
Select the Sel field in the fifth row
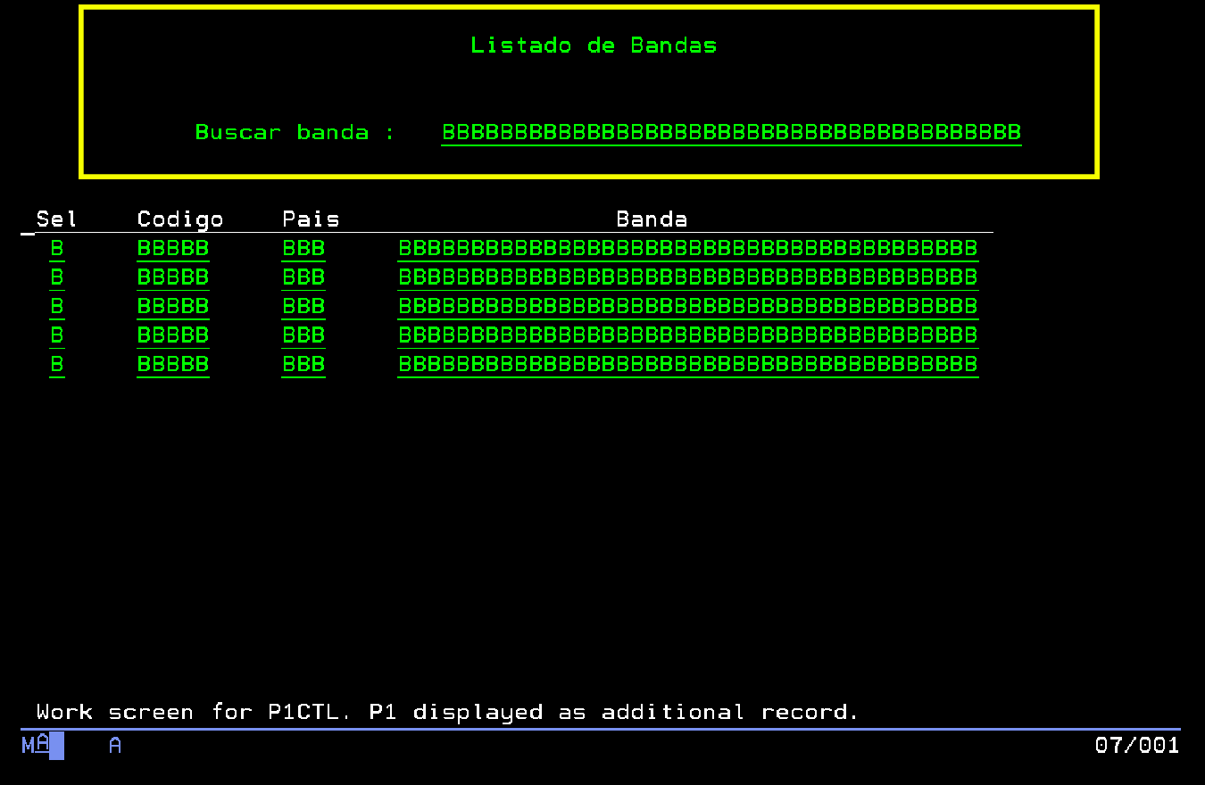click(57, 364)
